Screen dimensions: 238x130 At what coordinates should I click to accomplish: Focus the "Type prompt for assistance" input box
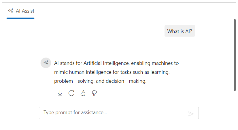112,113
